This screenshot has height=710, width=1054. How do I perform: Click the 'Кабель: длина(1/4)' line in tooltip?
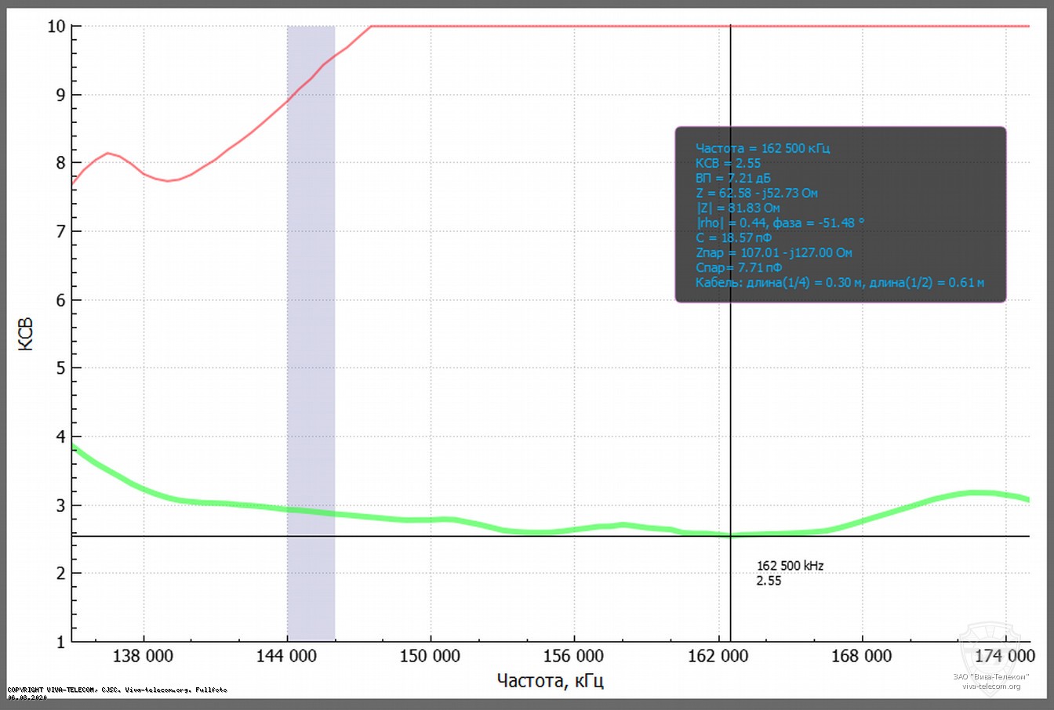click(x=839, y=282)
